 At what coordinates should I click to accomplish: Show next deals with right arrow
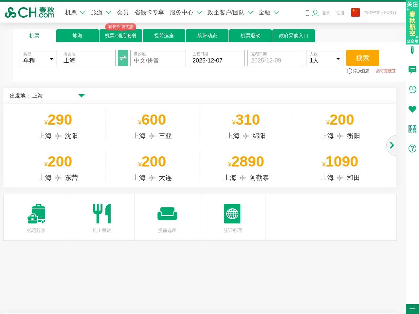[392, 145]
